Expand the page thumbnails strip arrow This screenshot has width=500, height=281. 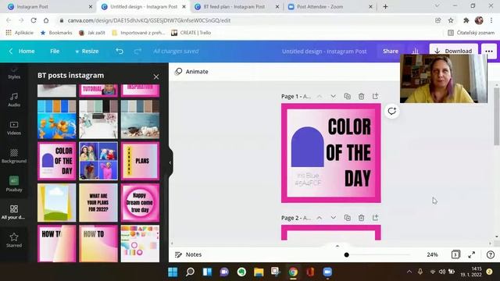(337, 246)
